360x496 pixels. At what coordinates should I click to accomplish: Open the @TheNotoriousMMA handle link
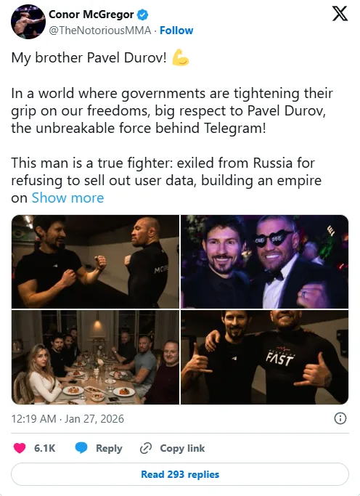[100, 31]
